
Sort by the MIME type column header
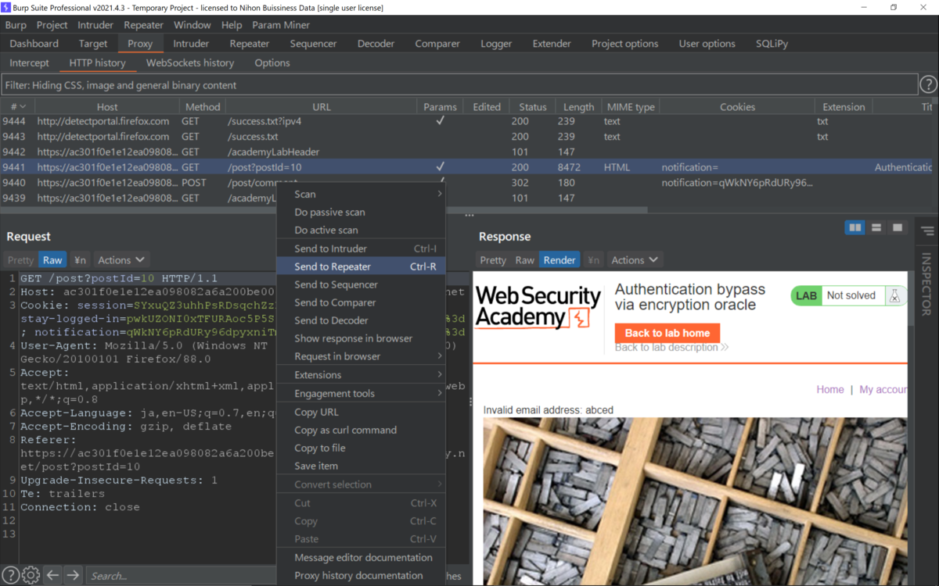pyautogui.click(x=631, y=107)
